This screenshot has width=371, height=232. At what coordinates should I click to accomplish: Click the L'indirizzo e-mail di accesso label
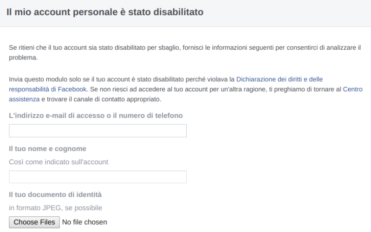pos(96,116)
